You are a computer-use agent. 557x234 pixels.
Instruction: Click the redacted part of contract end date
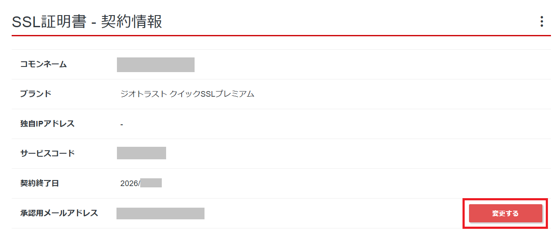click(x=151, y=183)
